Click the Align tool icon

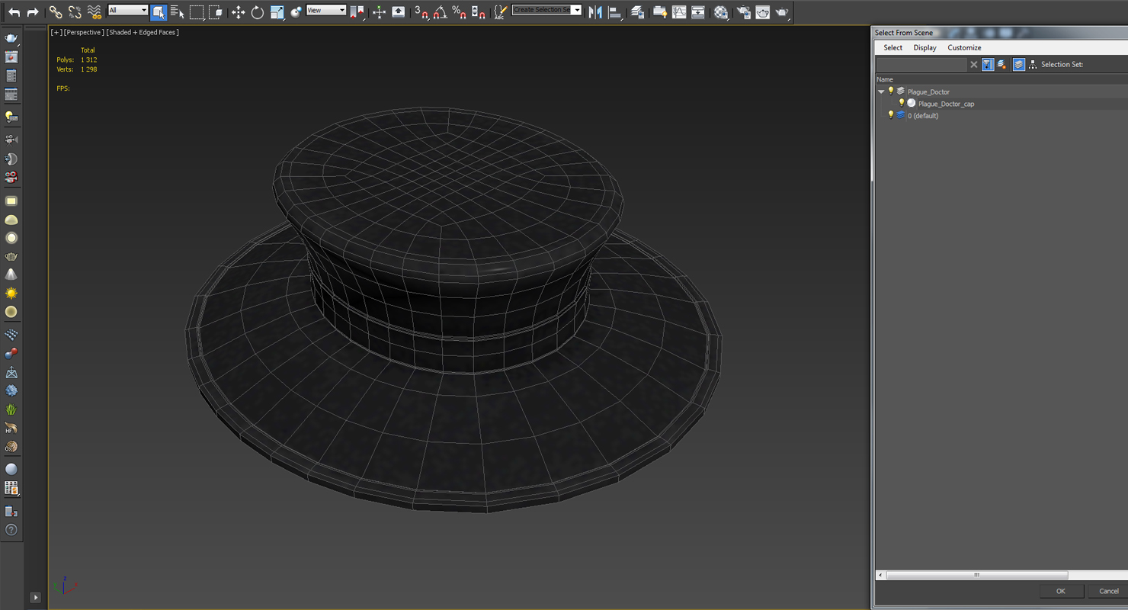(614, 12)
